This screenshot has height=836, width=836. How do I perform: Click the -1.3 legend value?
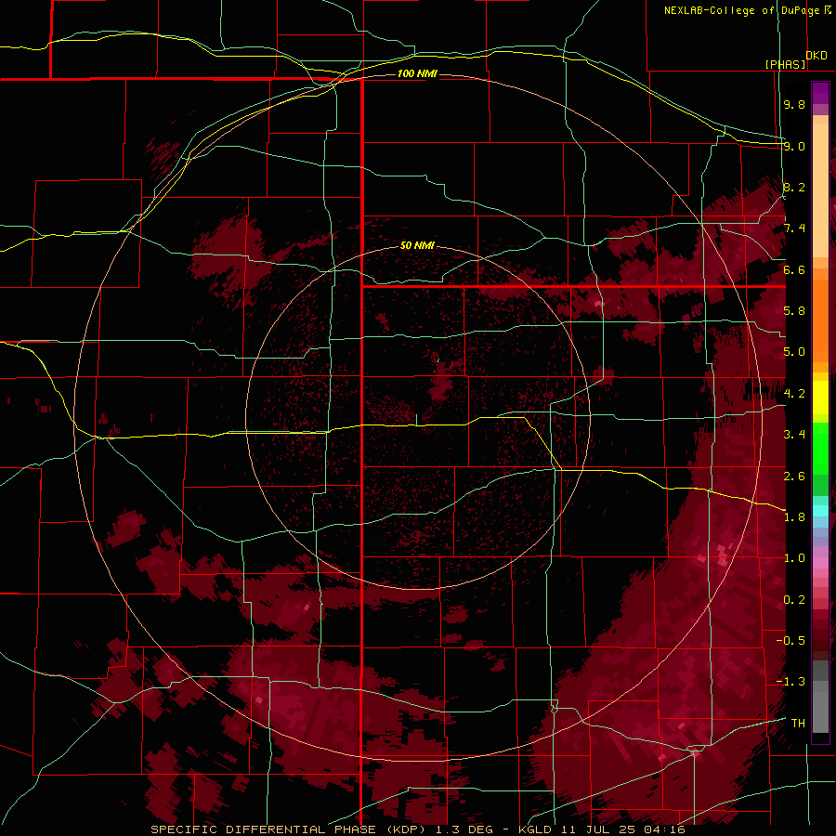click(790, 682)
